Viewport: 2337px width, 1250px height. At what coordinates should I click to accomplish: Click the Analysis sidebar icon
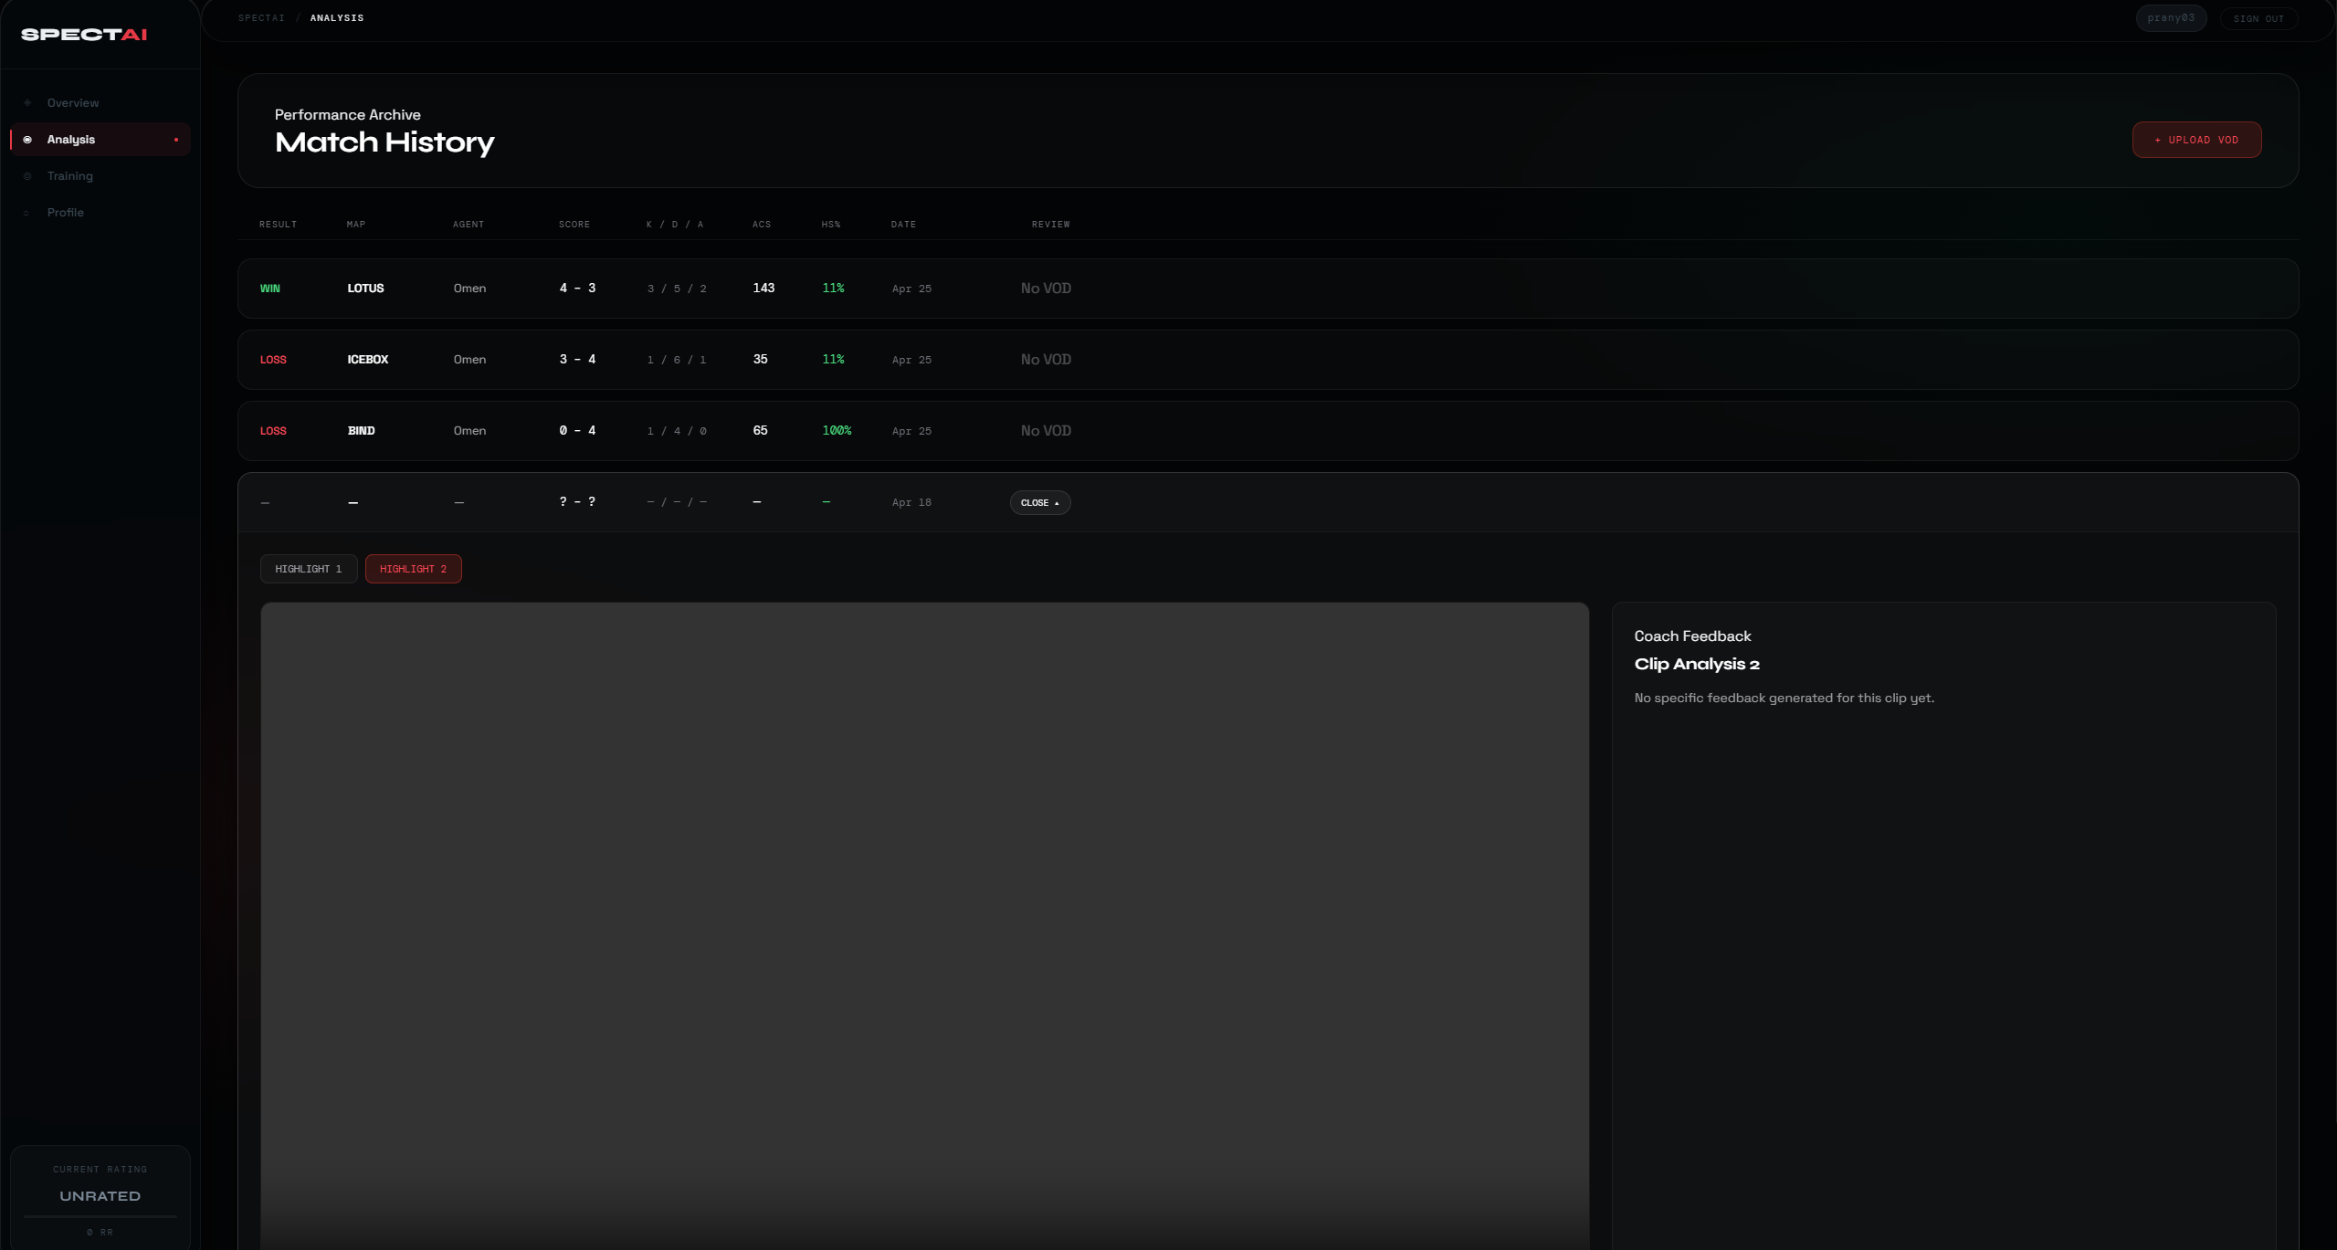[x=27, y=140]
